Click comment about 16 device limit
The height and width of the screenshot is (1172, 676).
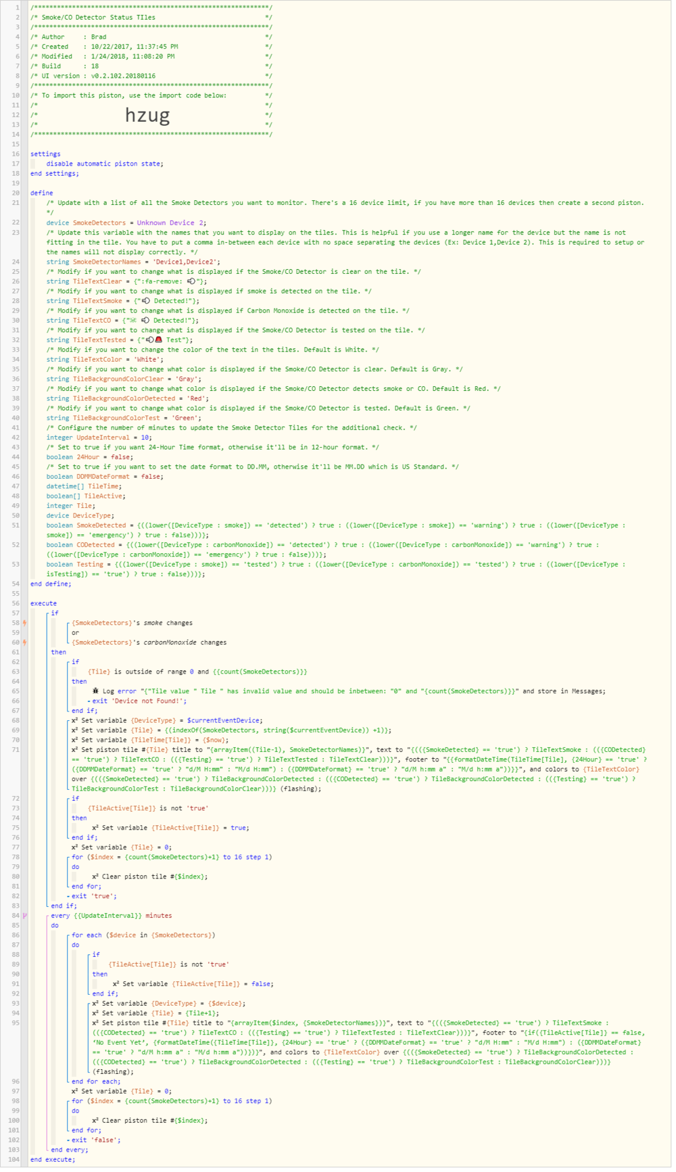pyautogui.click(x=345, y=208)
